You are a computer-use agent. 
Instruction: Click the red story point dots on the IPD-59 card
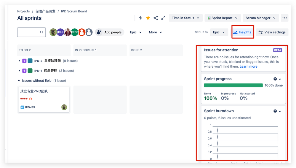pos(24,99)
